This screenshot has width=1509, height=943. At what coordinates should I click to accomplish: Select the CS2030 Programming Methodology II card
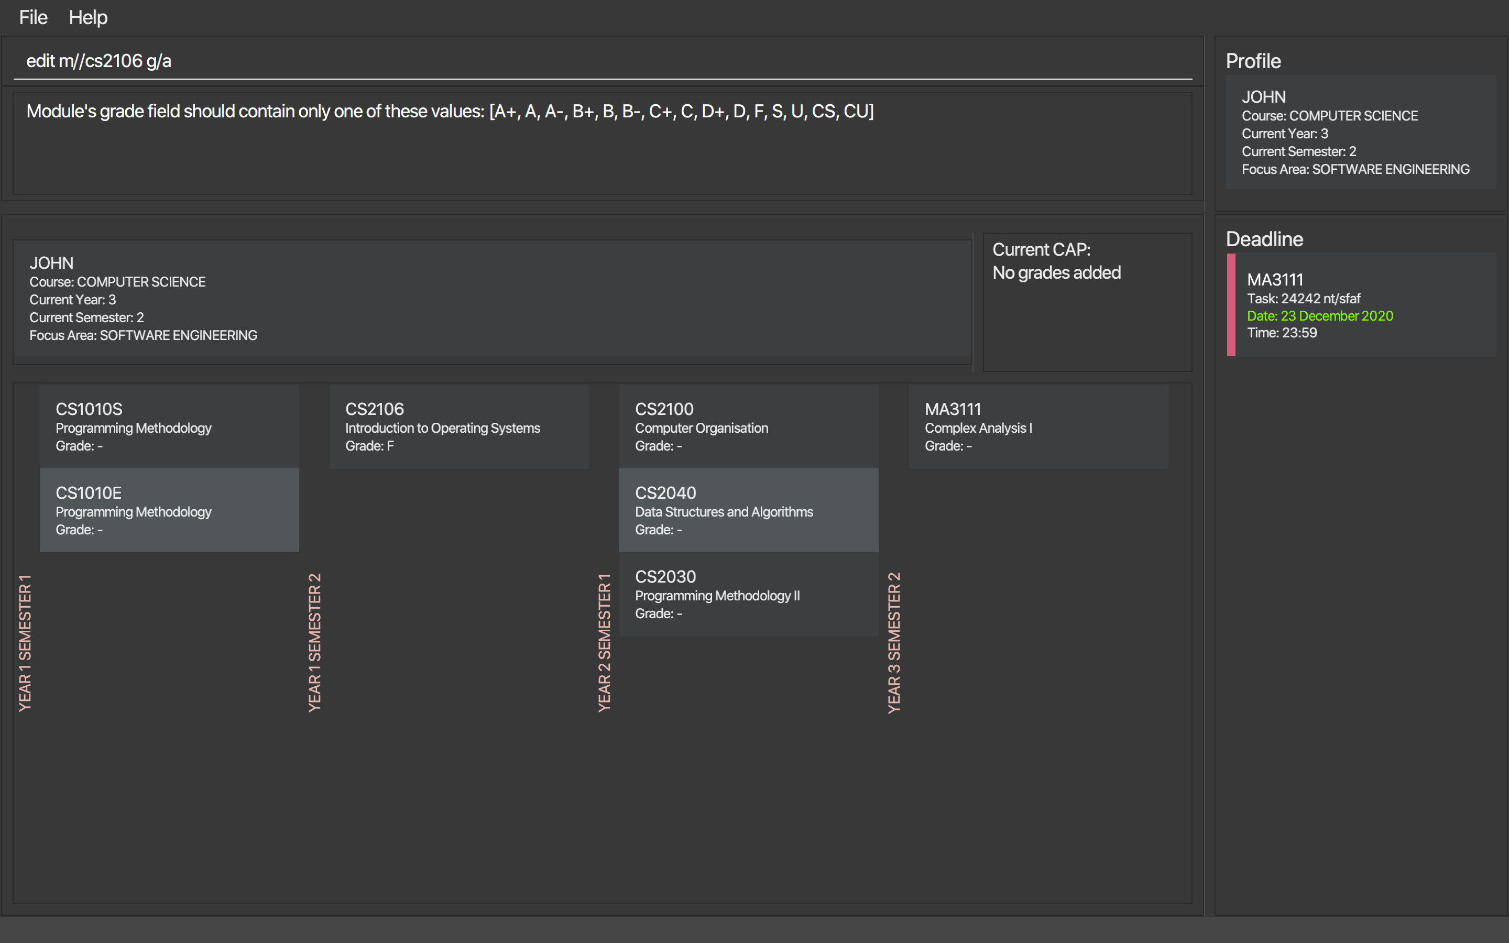pyautogui.click(x=748, y=594)
